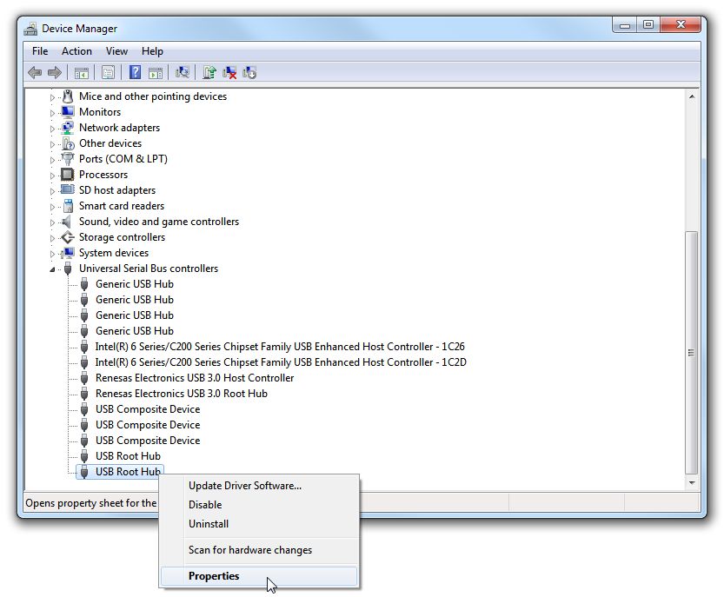
Task: Click the Storage controllers icon
Action: [68, 237]
